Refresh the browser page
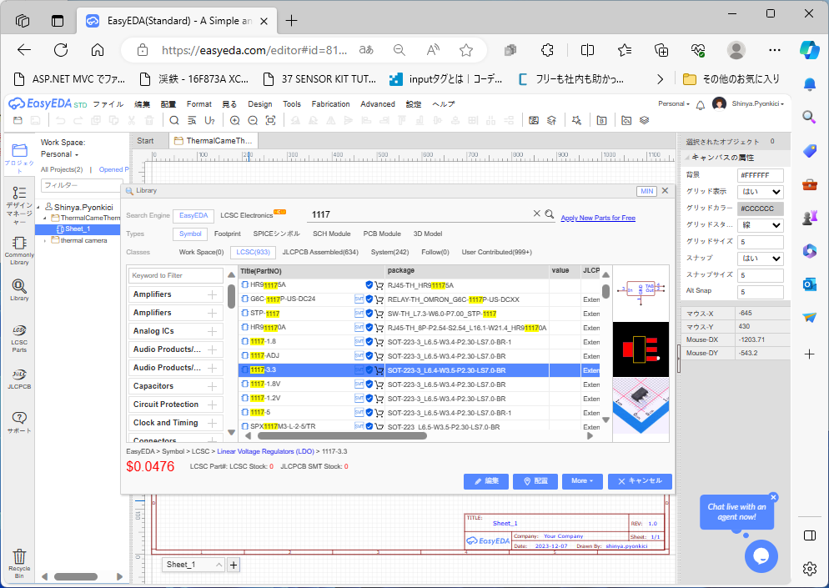 click(61, 50)
